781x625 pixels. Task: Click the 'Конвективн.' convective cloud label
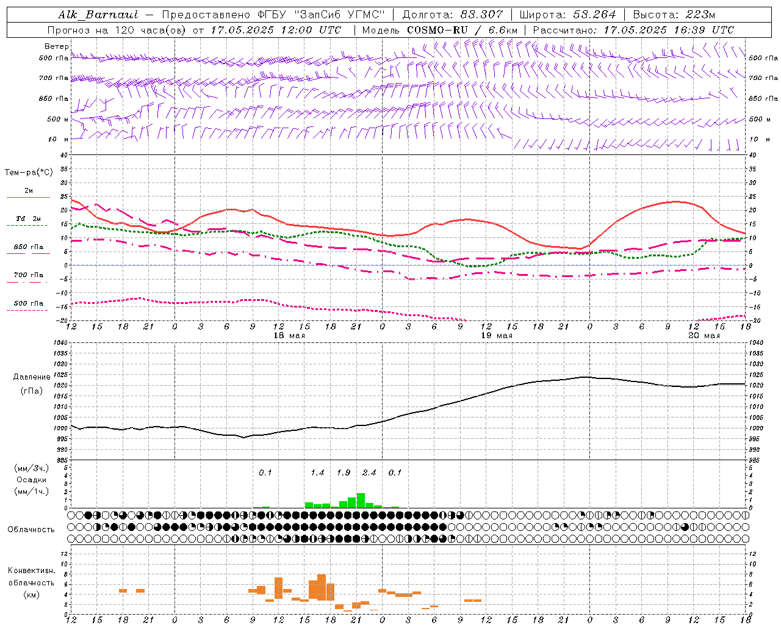32,571
